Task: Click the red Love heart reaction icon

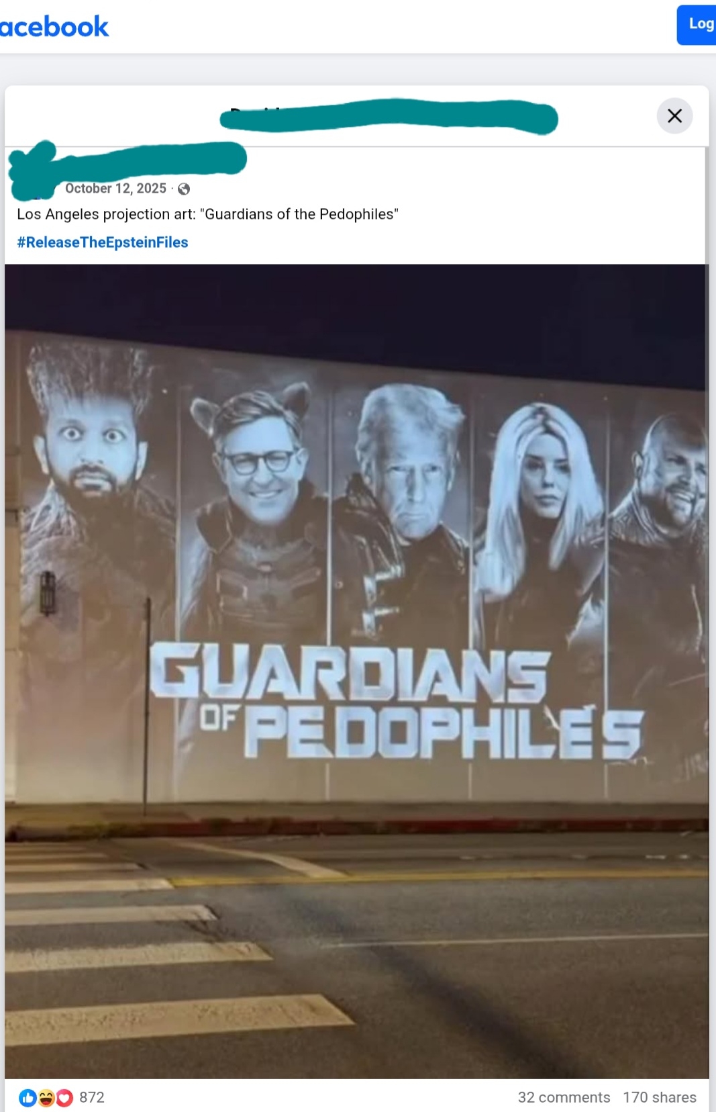Action: pyautogui.click(x=64, y=1098)
